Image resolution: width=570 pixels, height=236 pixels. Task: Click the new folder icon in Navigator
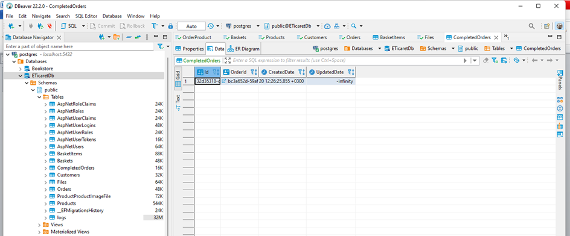117,37
